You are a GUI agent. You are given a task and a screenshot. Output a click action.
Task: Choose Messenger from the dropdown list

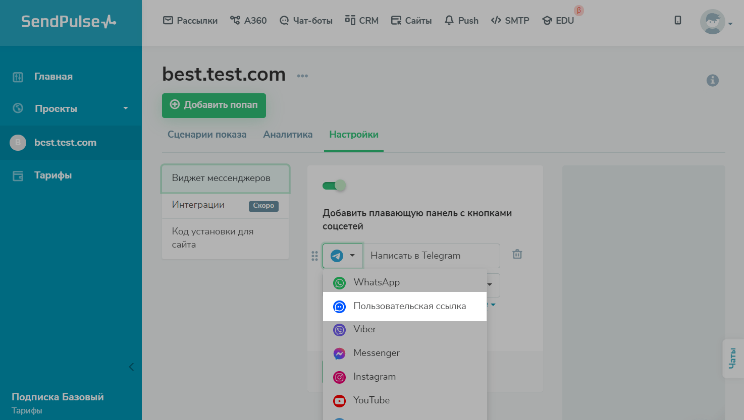tap(405, 353)
